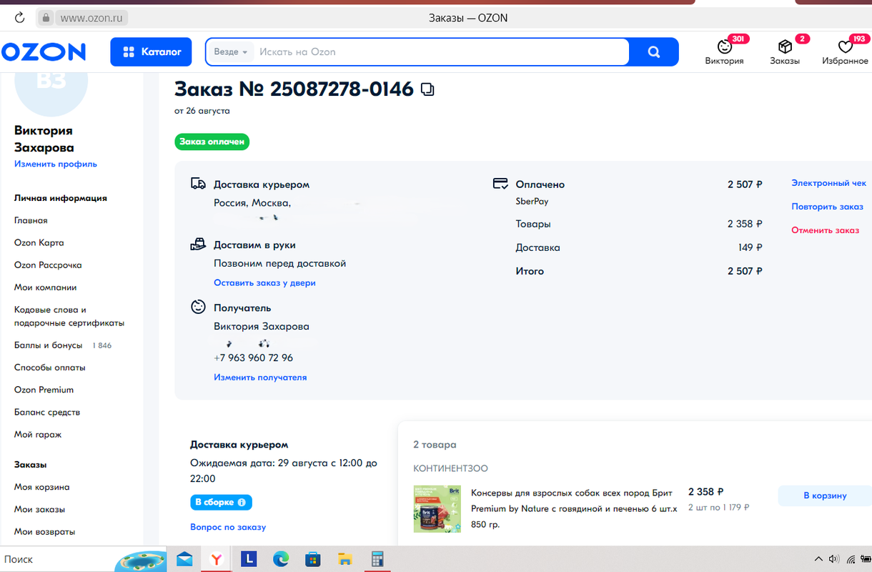Screen dimensions: 872x572
Task: Click the КОНТИНЕНТЗОО seller name
Action: tap(450, 468)
